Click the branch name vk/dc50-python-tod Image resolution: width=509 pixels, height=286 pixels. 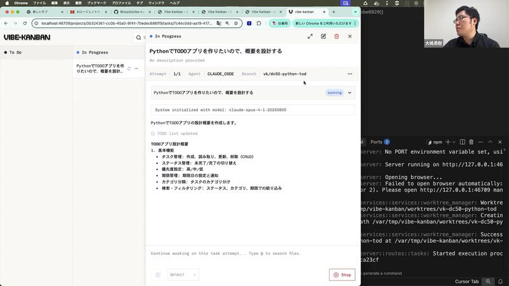coord(284,74)
